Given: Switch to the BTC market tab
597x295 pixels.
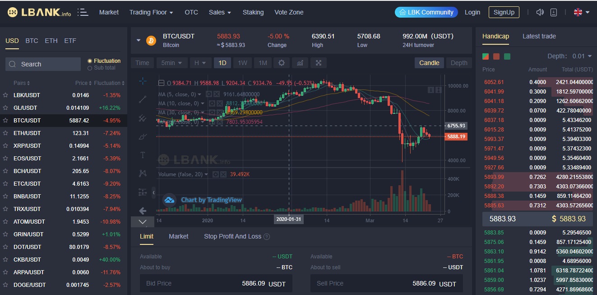Looking at the screenshot, I should coord(32,41).
